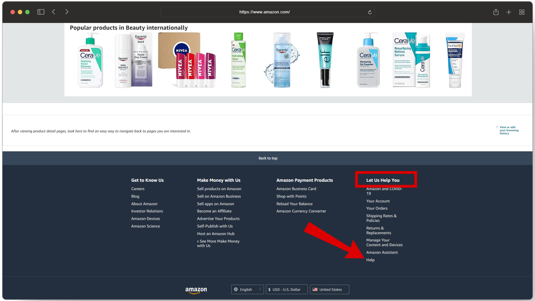This screenshot has height=301, width=535.
Task: Click View or edit your browsing history
Action: (509, 130)
